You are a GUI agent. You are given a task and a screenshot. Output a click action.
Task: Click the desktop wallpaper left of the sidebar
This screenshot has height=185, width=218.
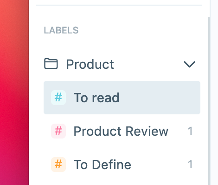(x=14, y=92)
